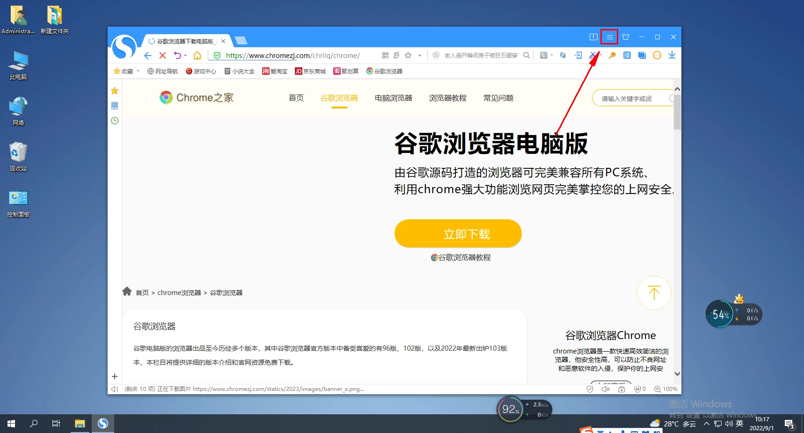
Task: Click the blue notes/window extension icon
Action: 642,55
